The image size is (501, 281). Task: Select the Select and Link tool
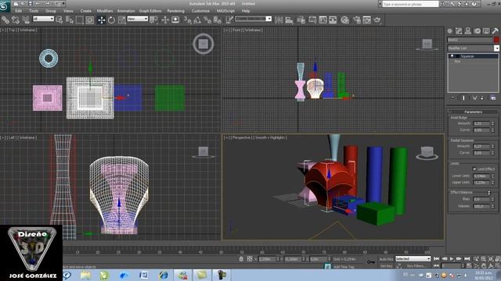coord(5,20)
